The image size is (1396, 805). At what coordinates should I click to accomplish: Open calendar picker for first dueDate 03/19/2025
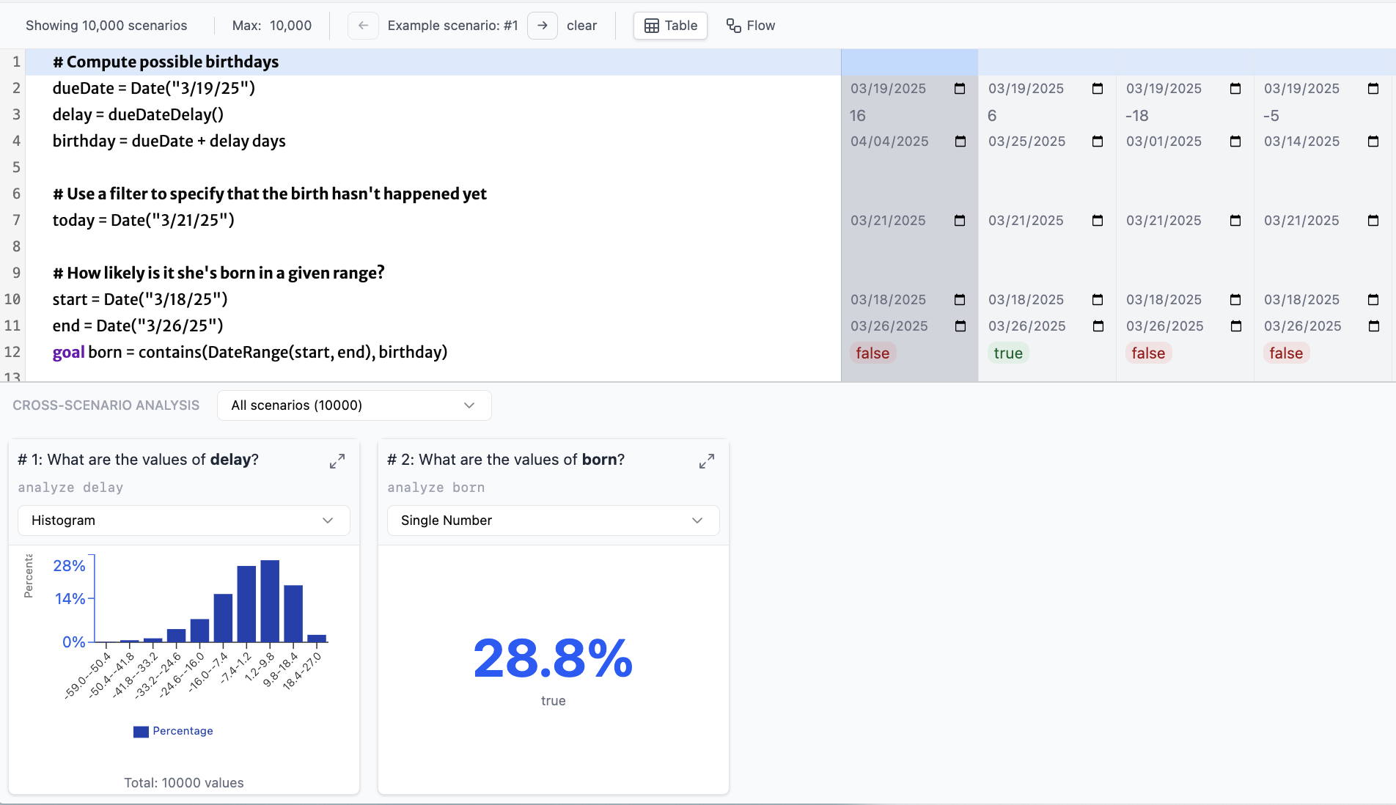(959, 89)
